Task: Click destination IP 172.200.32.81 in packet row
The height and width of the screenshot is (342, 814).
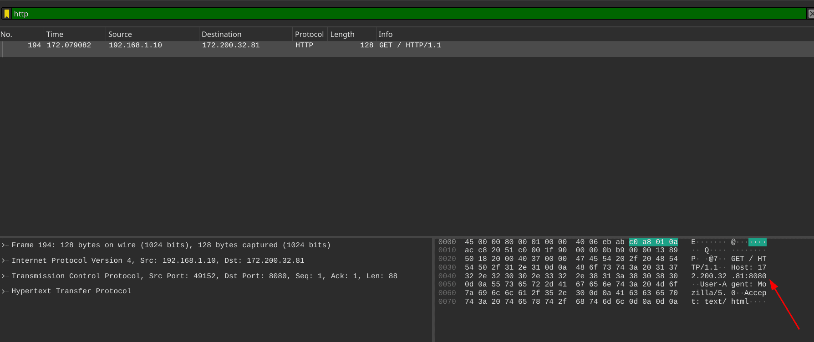Action: tap(231, 45)
